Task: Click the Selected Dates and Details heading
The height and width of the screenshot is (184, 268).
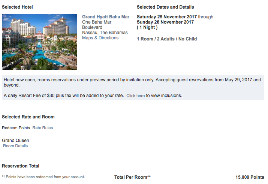Action: [x=165, y=7]
